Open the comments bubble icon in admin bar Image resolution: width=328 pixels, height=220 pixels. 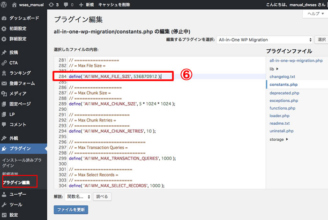point(66,5)
